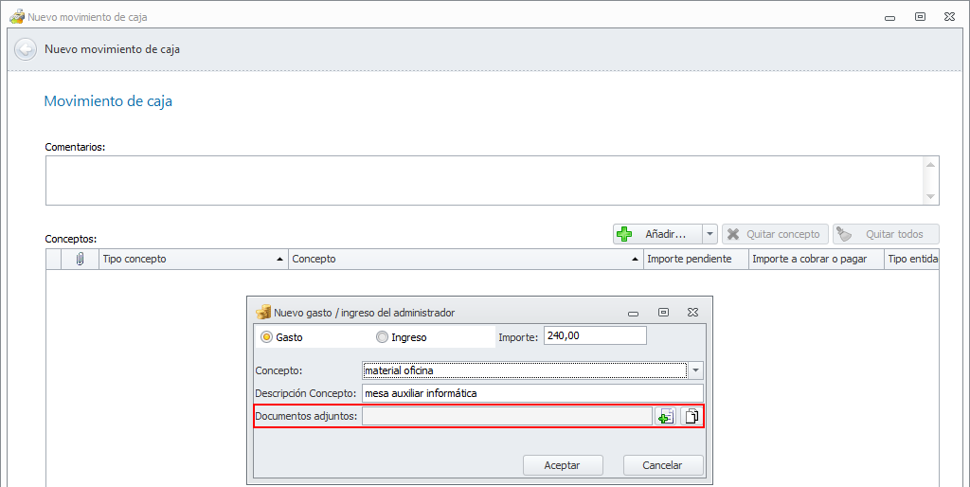Image resolution: width=970 pixels, height=487 pixels.
Task: Open the Concepto combo box dropdown
Action: (696, 370)
